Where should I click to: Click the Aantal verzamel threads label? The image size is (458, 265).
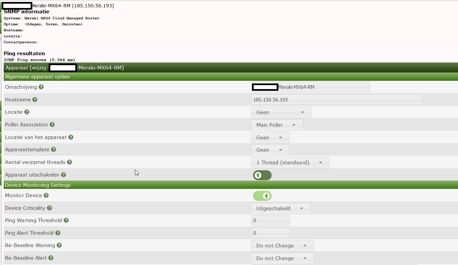[x=35, y=162]
